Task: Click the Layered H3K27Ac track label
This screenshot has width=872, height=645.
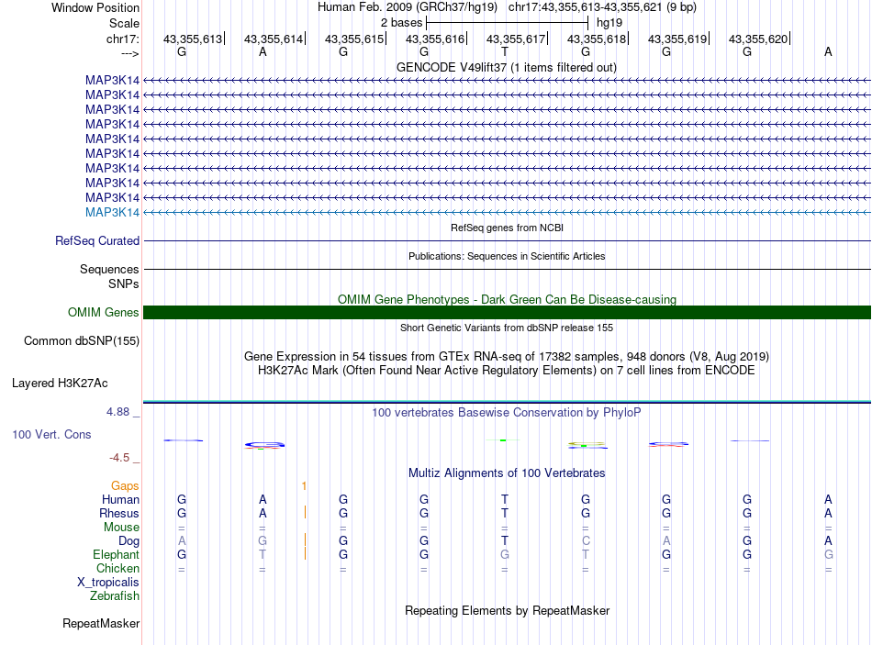Action: click(x=60, y=384)
